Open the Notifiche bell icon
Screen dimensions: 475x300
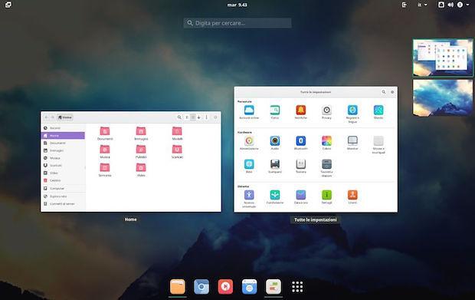[300, 110]
